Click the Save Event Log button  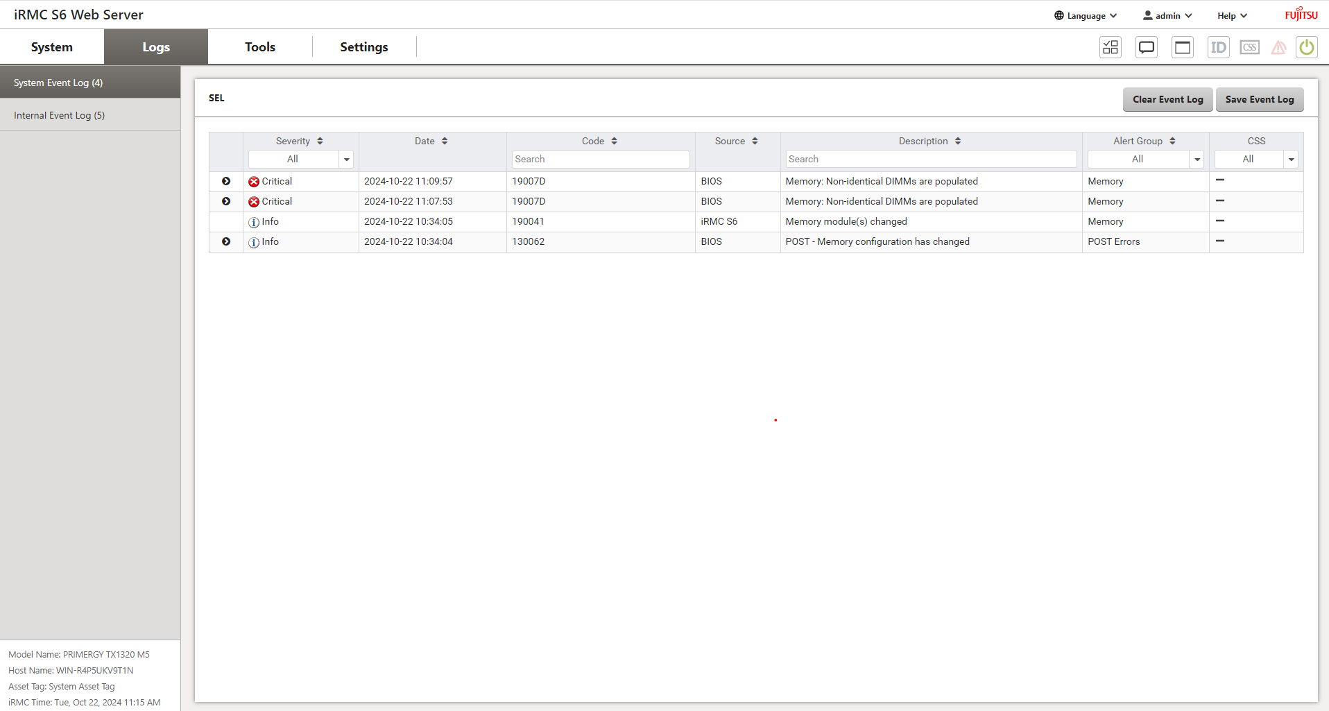click(x=1259, y=99)
